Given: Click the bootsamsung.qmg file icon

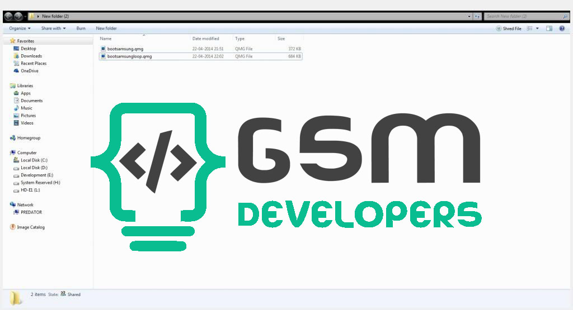Looking at the screenshot, I should click(x=103, y=49).
